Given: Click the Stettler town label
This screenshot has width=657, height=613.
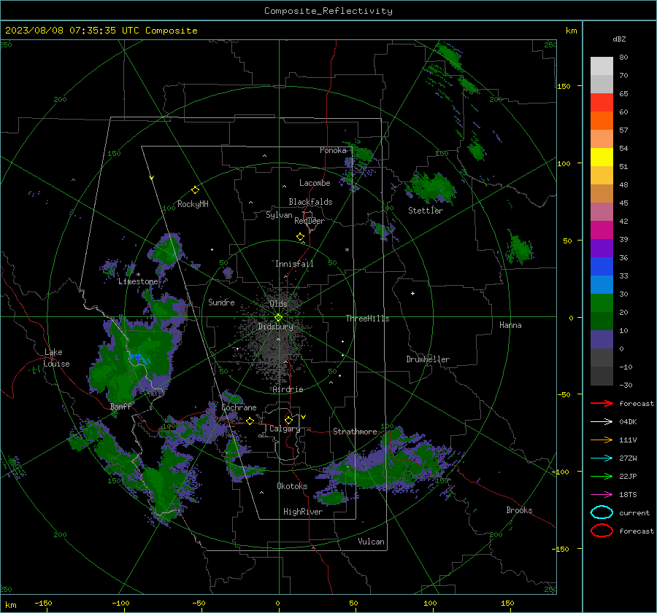Looking at the screenshot, I should coord(426,211).
